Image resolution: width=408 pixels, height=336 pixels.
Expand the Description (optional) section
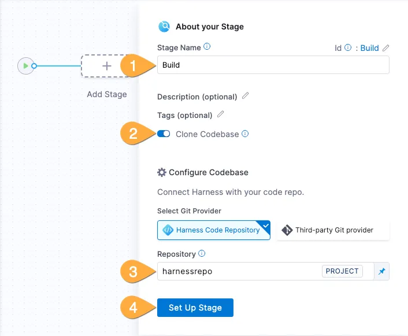pyautogui.click(x=197, y=97)
